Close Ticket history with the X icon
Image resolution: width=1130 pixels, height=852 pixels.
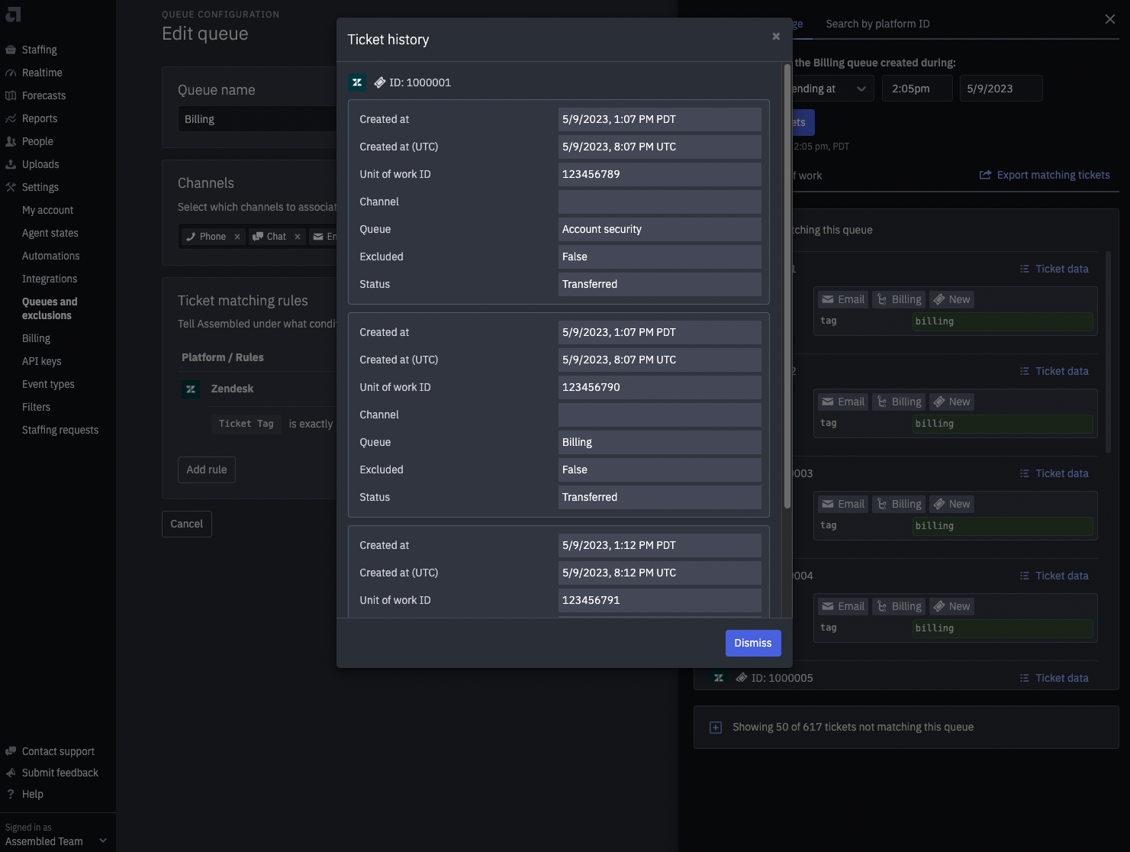pyautogui.click(x=776, y=37)
